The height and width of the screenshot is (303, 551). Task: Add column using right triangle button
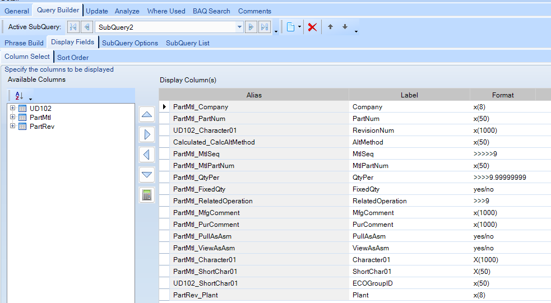147,134
